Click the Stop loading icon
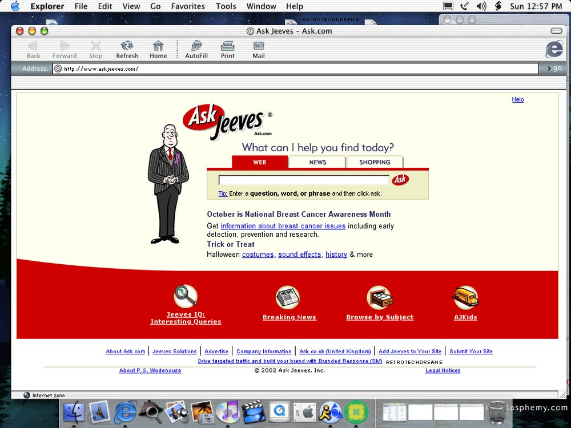Screen dimensions: 571x428 point(96,46)
